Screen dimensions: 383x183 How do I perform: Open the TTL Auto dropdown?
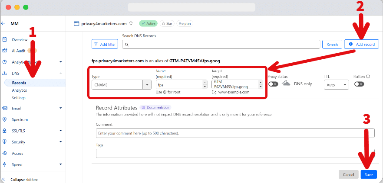click(x=337, y=85)
